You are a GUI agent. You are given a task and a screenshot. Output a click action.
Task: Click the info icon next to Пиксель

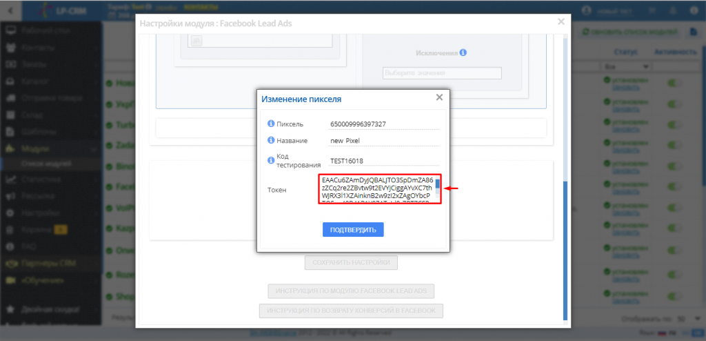tap(271, 124)
